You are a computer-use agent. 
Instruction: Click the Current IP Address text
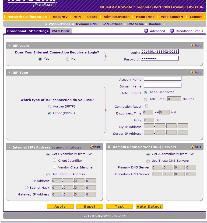(66, 147)
